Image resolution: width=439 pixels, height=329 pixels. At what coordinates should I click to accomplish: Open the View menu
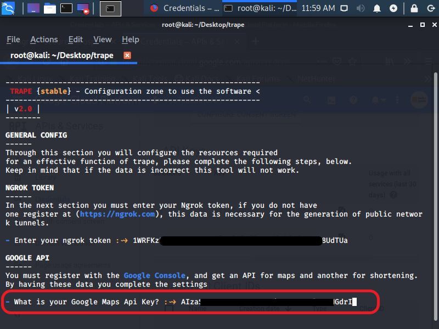103,39
